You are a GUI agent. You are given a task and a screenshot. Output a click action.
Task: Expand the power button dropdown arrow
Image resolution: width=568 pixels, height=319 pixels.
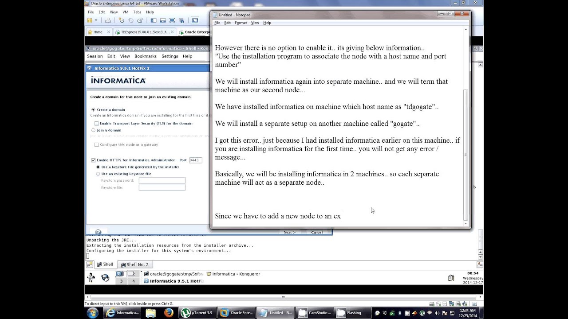96,20
